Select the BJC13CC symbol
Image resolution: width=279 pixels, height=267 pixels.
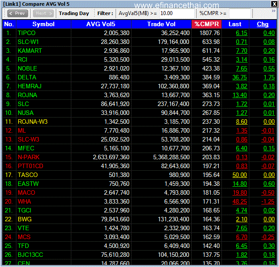pyautogui.click(x=31, y=255)
